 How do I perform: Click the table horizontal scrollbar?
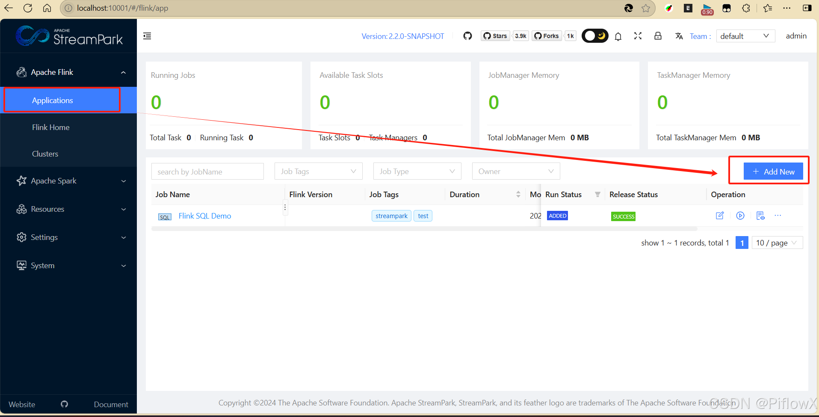click(x=424, y=229)
